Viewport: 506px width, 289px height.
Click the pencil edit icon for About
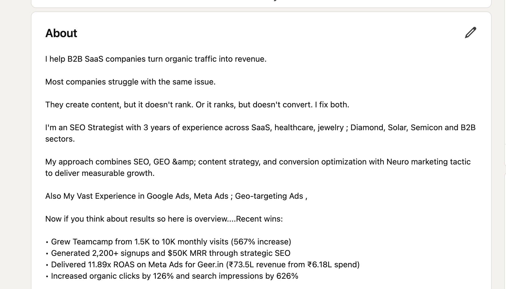pyautogui.click(x=470, y=33)
